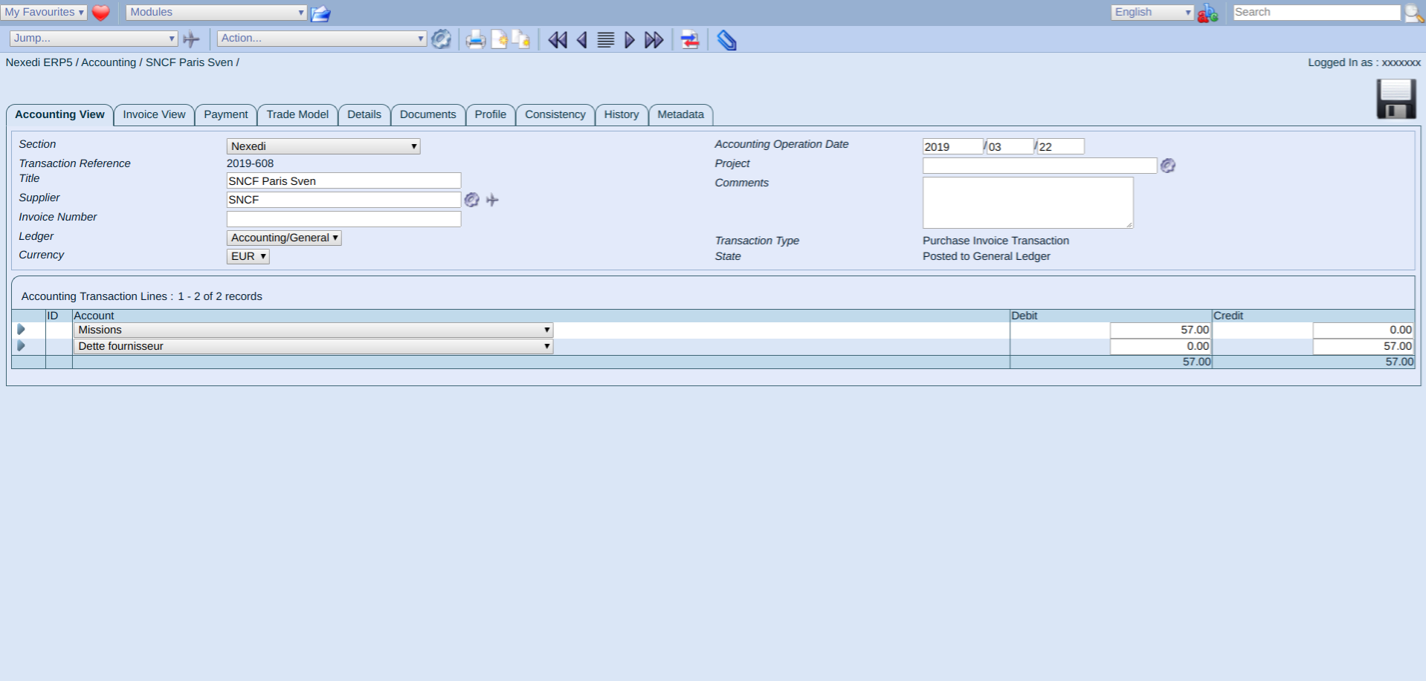
Task: Click the clone document icon
Action: click(x=522, y=39)
